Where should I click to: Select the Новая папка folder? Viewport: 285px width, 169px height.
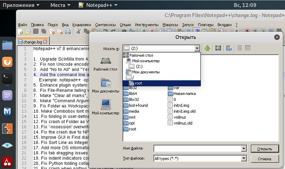(x=182, y=94)
